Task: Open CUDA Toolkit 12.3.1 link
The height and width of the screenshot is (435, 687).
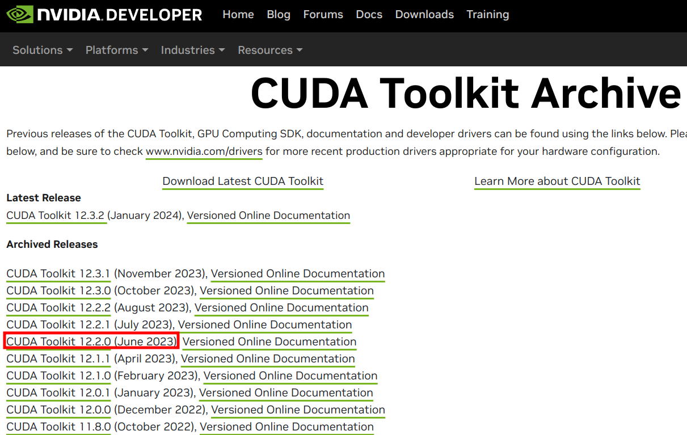Action: pyautogui.click(x=58, y=274)
